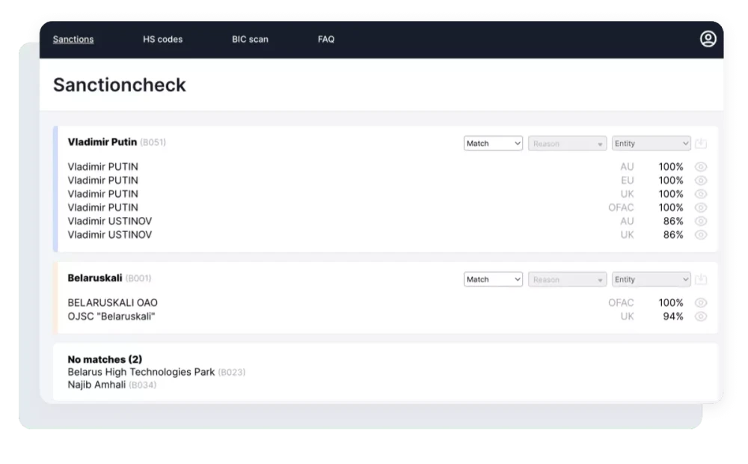Go to the FAQ page
Viewport: 748px width, 464px height.
point(326,40)
